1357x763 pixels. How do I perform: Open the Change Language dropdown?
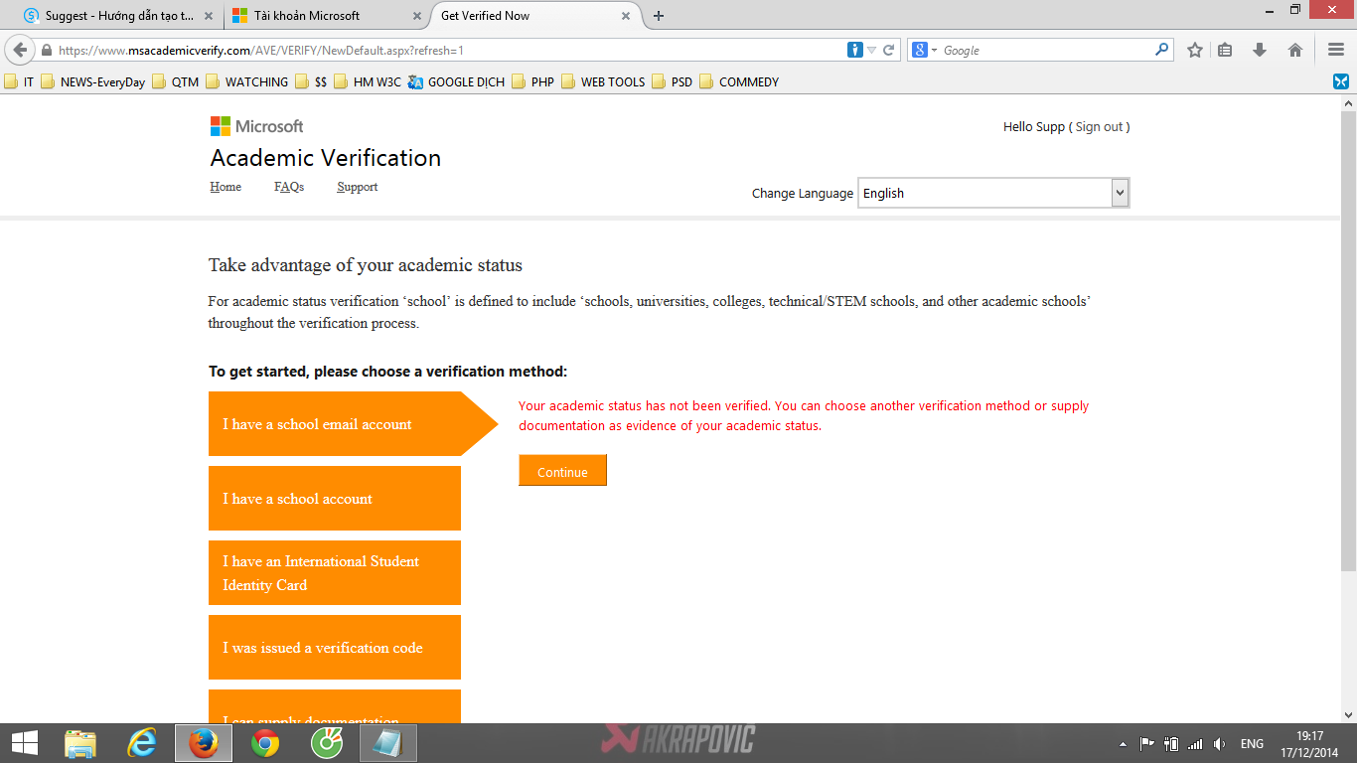point(993,194)
